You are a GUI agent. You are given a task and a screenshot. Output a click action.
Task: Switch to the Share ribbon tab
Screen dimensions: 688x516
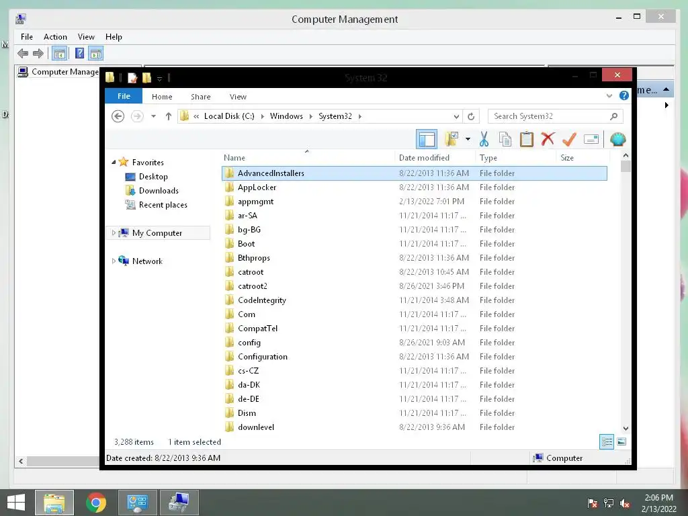(200, 97)
